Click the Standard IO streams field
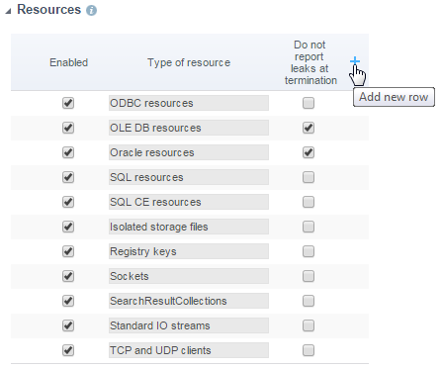 pyautogui.click(x=189, y=325)
